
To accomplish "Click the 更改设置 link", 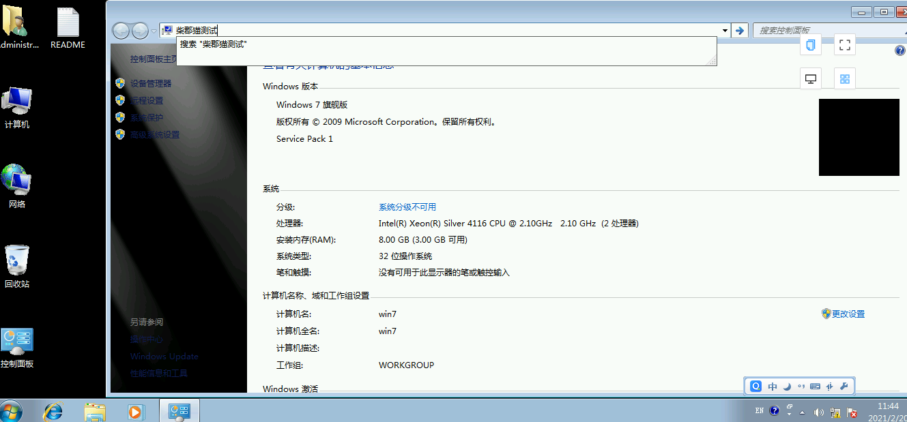I will click(848, 313).
